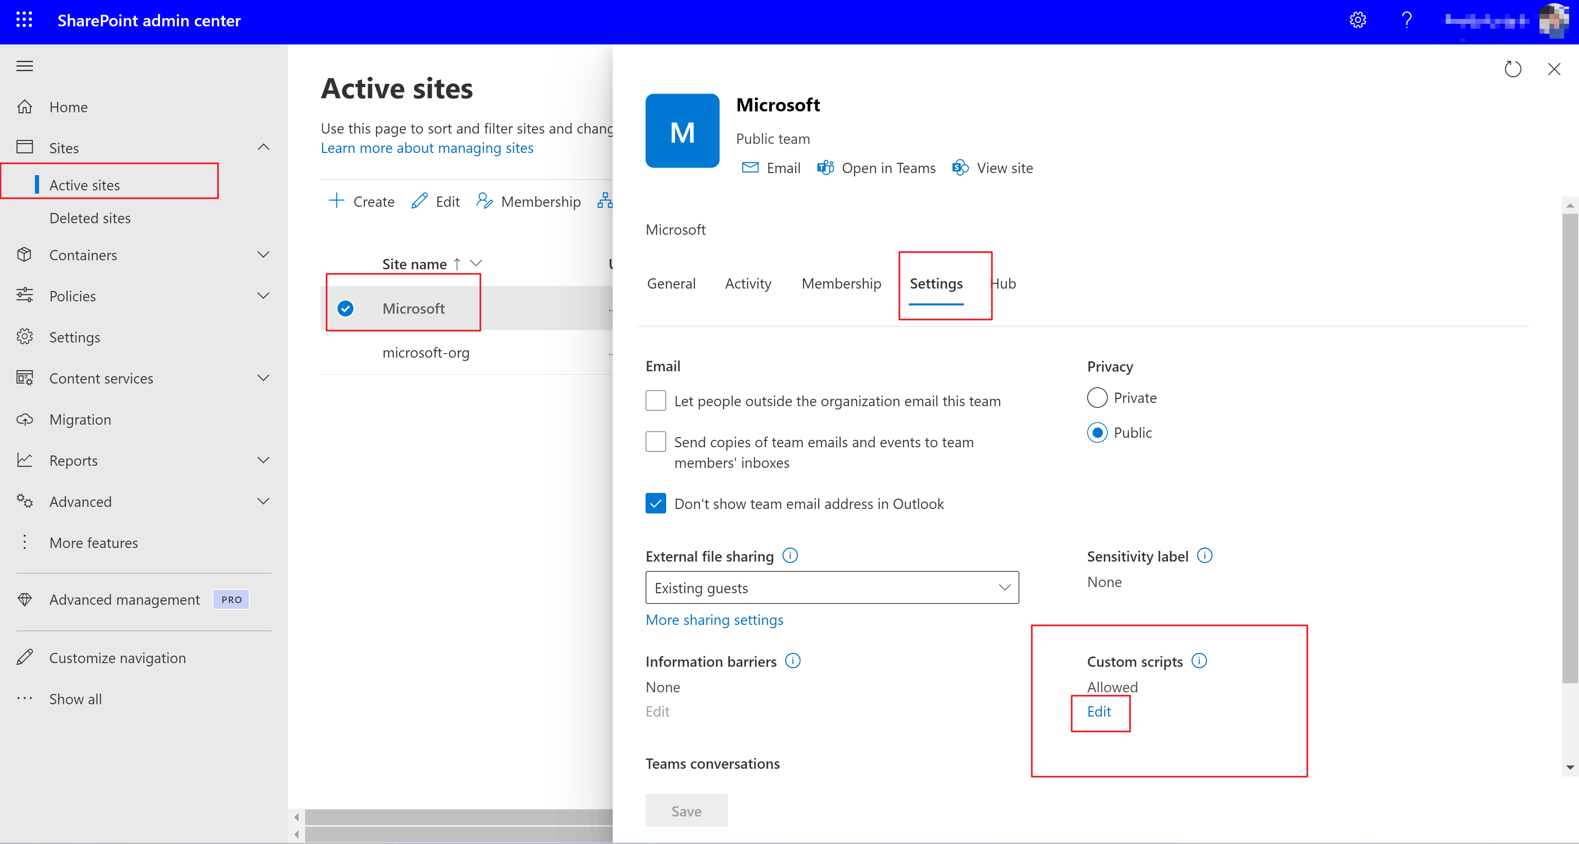Uncheck Don't show team email address

tap(656, 504)
